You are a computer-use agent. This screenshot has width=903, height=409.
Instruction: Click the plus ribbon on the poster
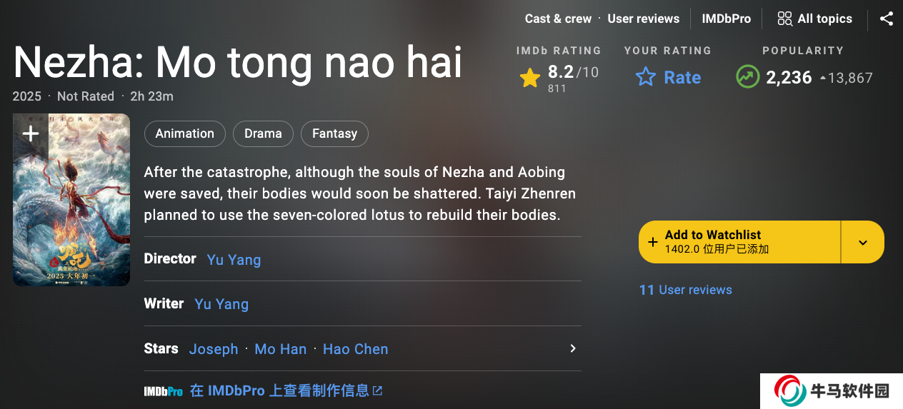[31, 133]
